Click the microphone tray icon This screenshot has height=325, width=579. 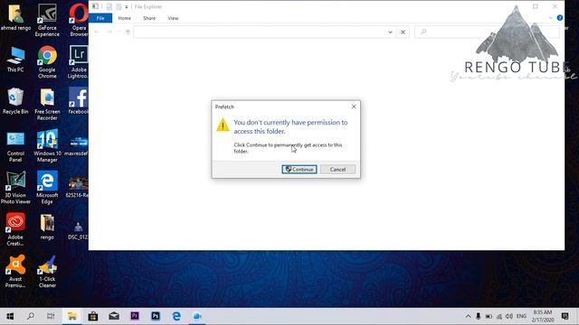tap(479, 316)
